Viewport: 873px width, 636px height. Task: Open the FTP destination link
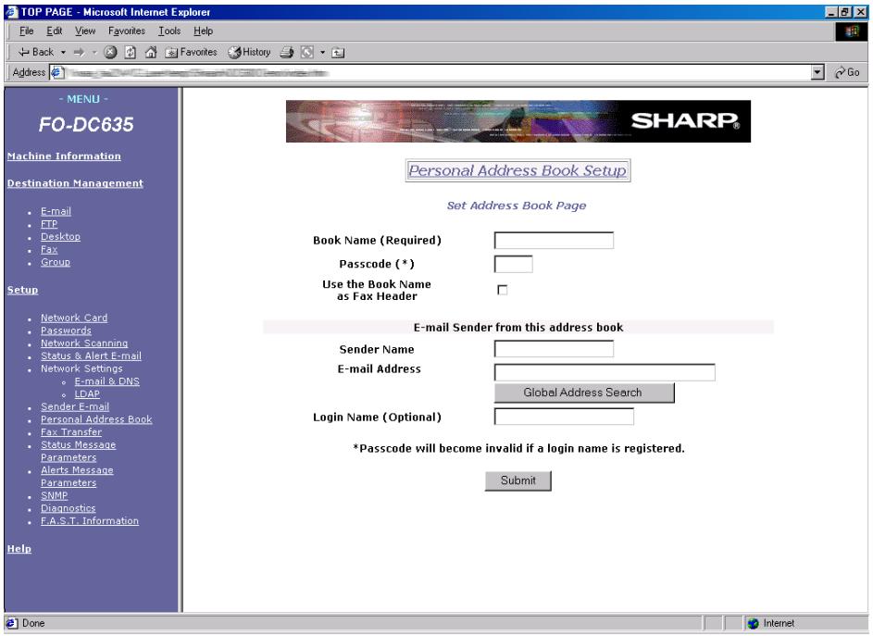(x=49, y=224)
